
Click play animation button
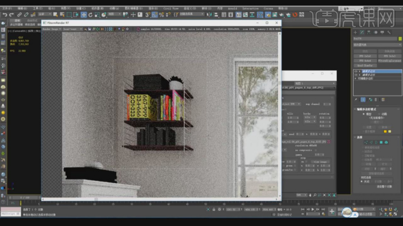[x=313, y=209]
